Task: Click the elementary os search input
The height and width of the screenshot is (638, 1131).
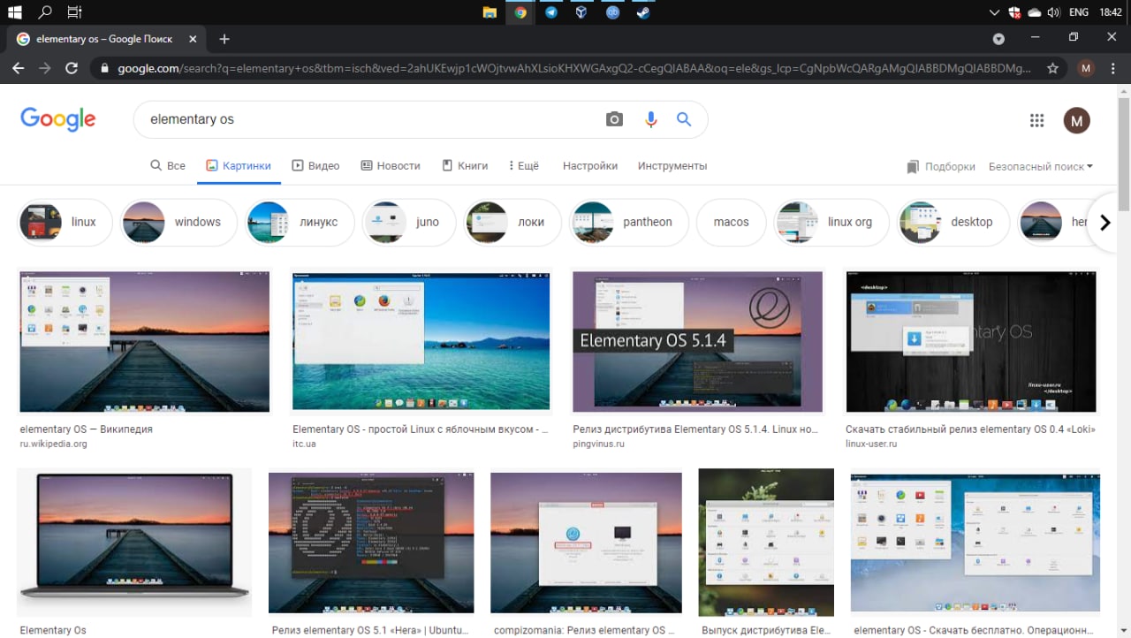Action: click(371, 119)
